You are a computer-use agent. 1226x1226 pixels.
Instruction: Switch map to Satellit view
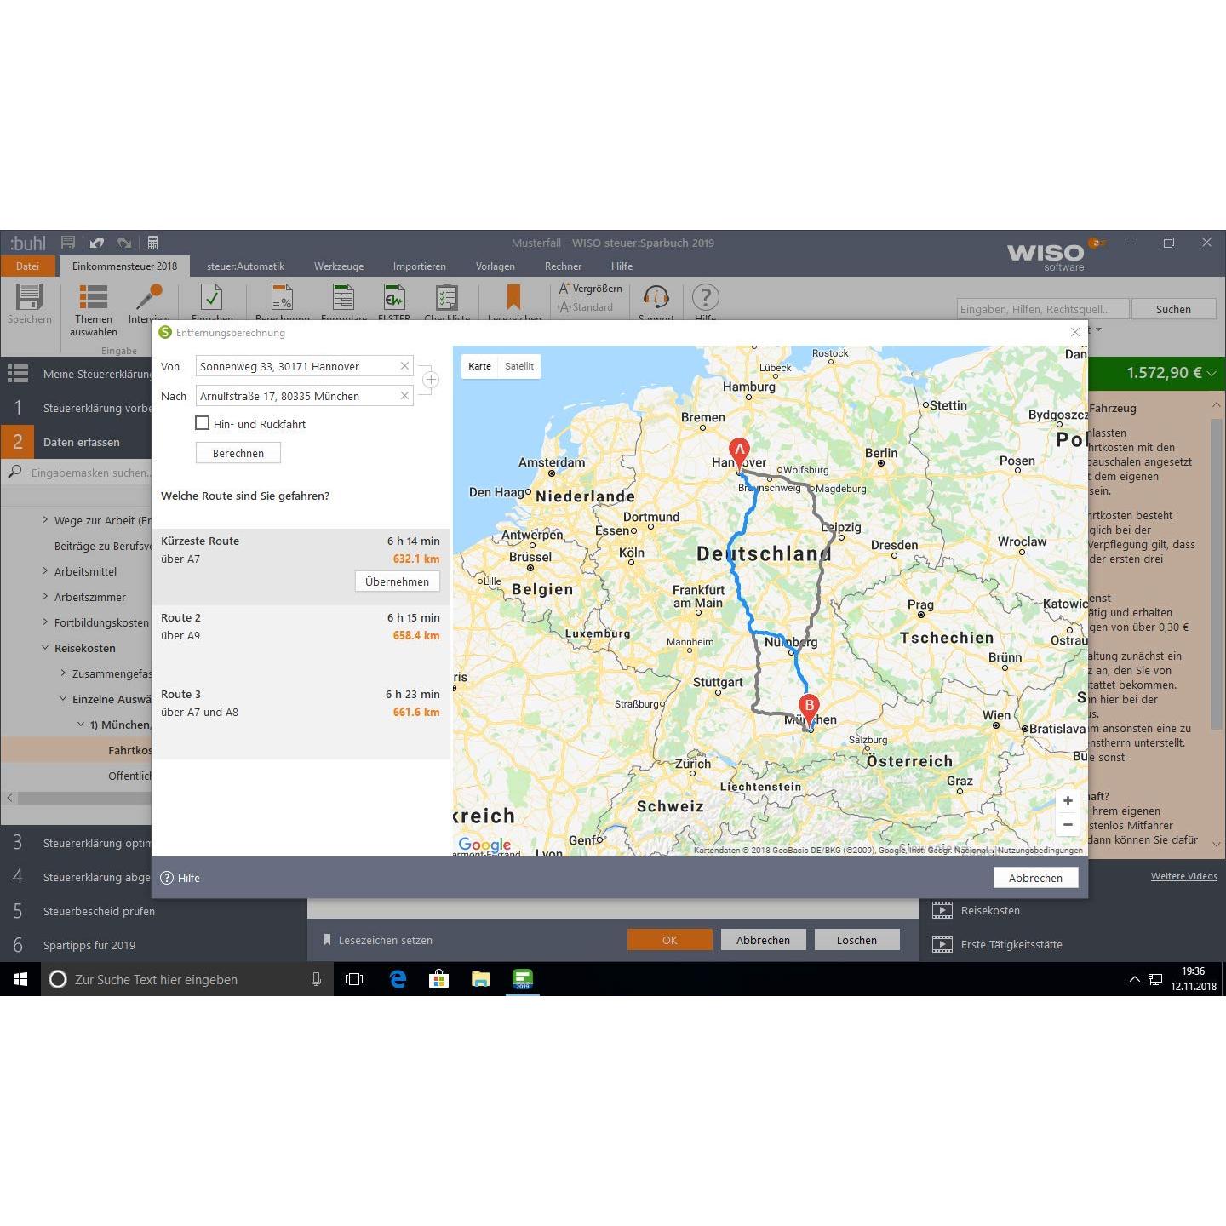tap(519, 366)
